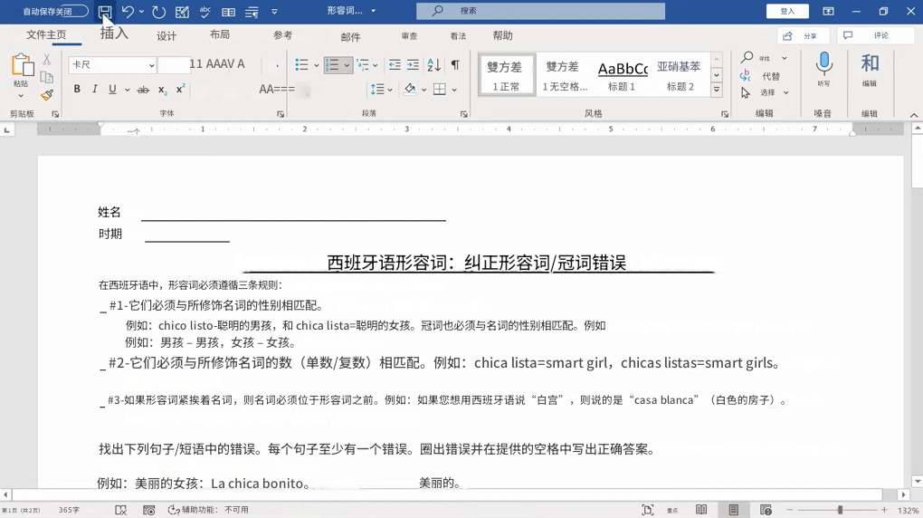The height and width of the screenshot is (518, 923).
Task: Apply the No Spacing style
Action: [565, 75]
